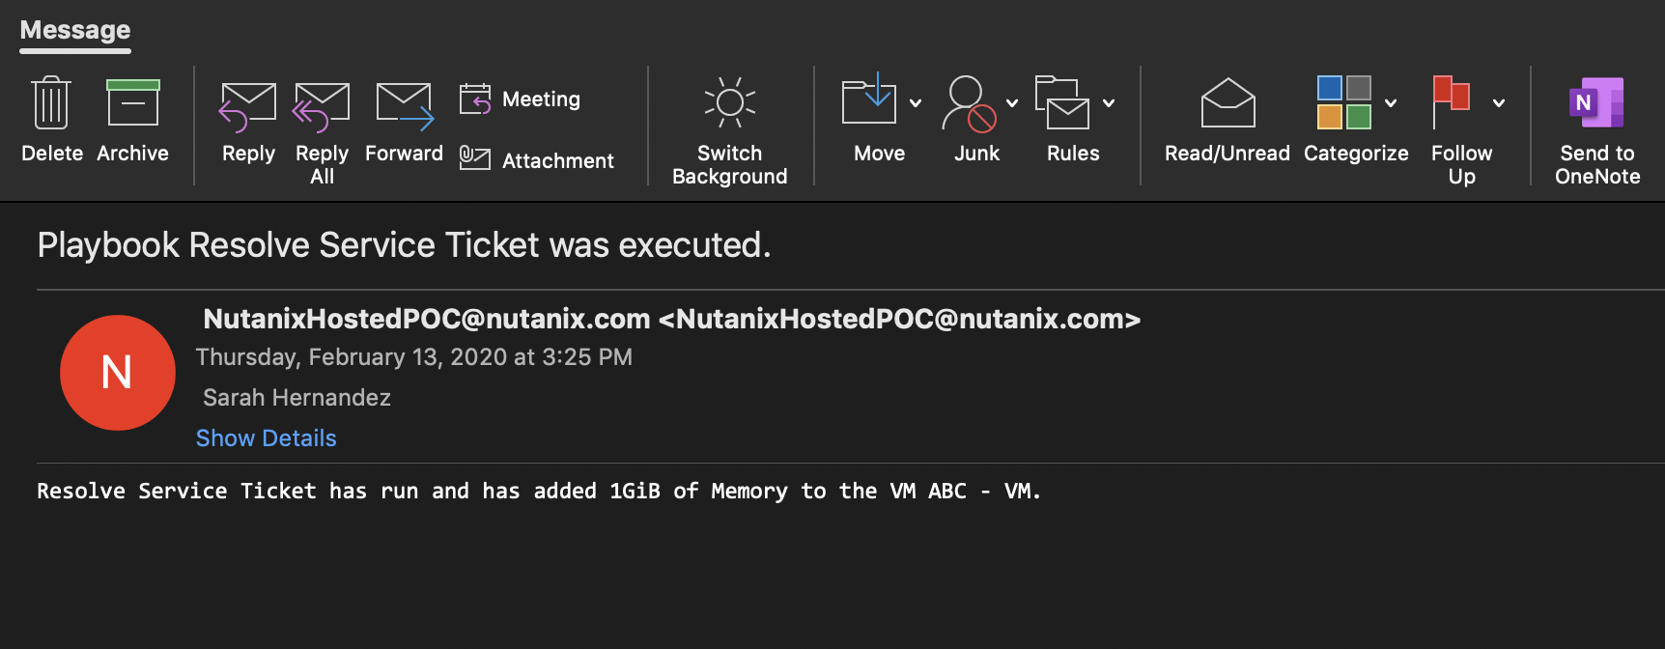Delete this message using the trash icon
The height and width of the screenshot is (649, 1665).
click(x=51, y=120)
